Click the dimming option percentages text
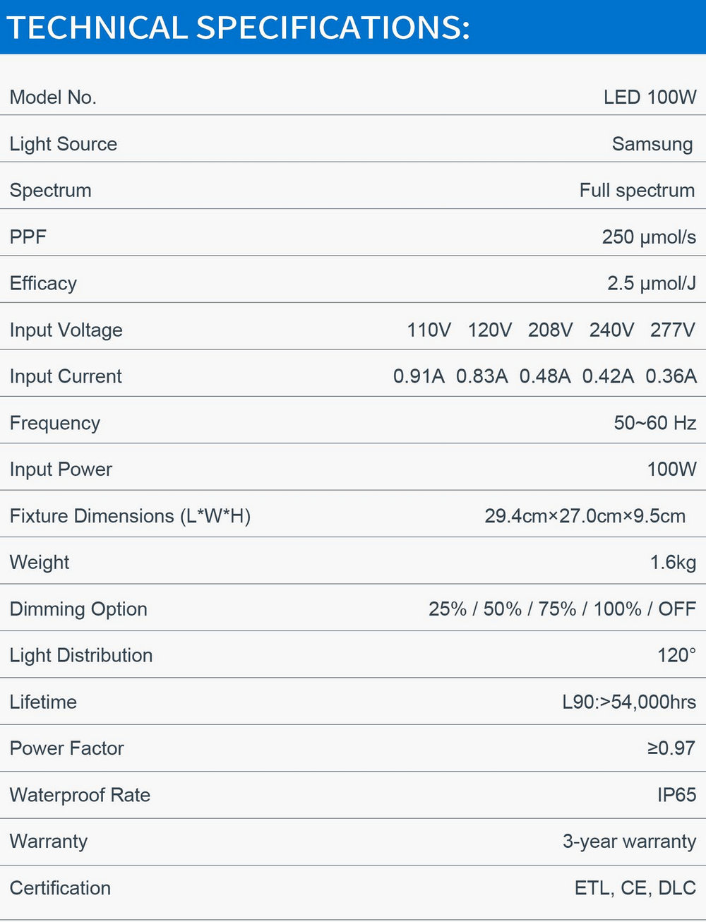The image size is (706, 922). 562,609
